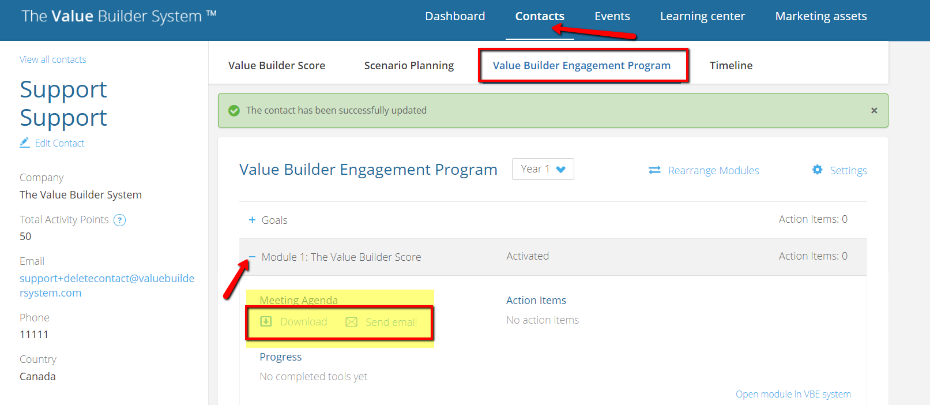Switch to the Timeline tab
930x405 pixels.
coord(731,65)
